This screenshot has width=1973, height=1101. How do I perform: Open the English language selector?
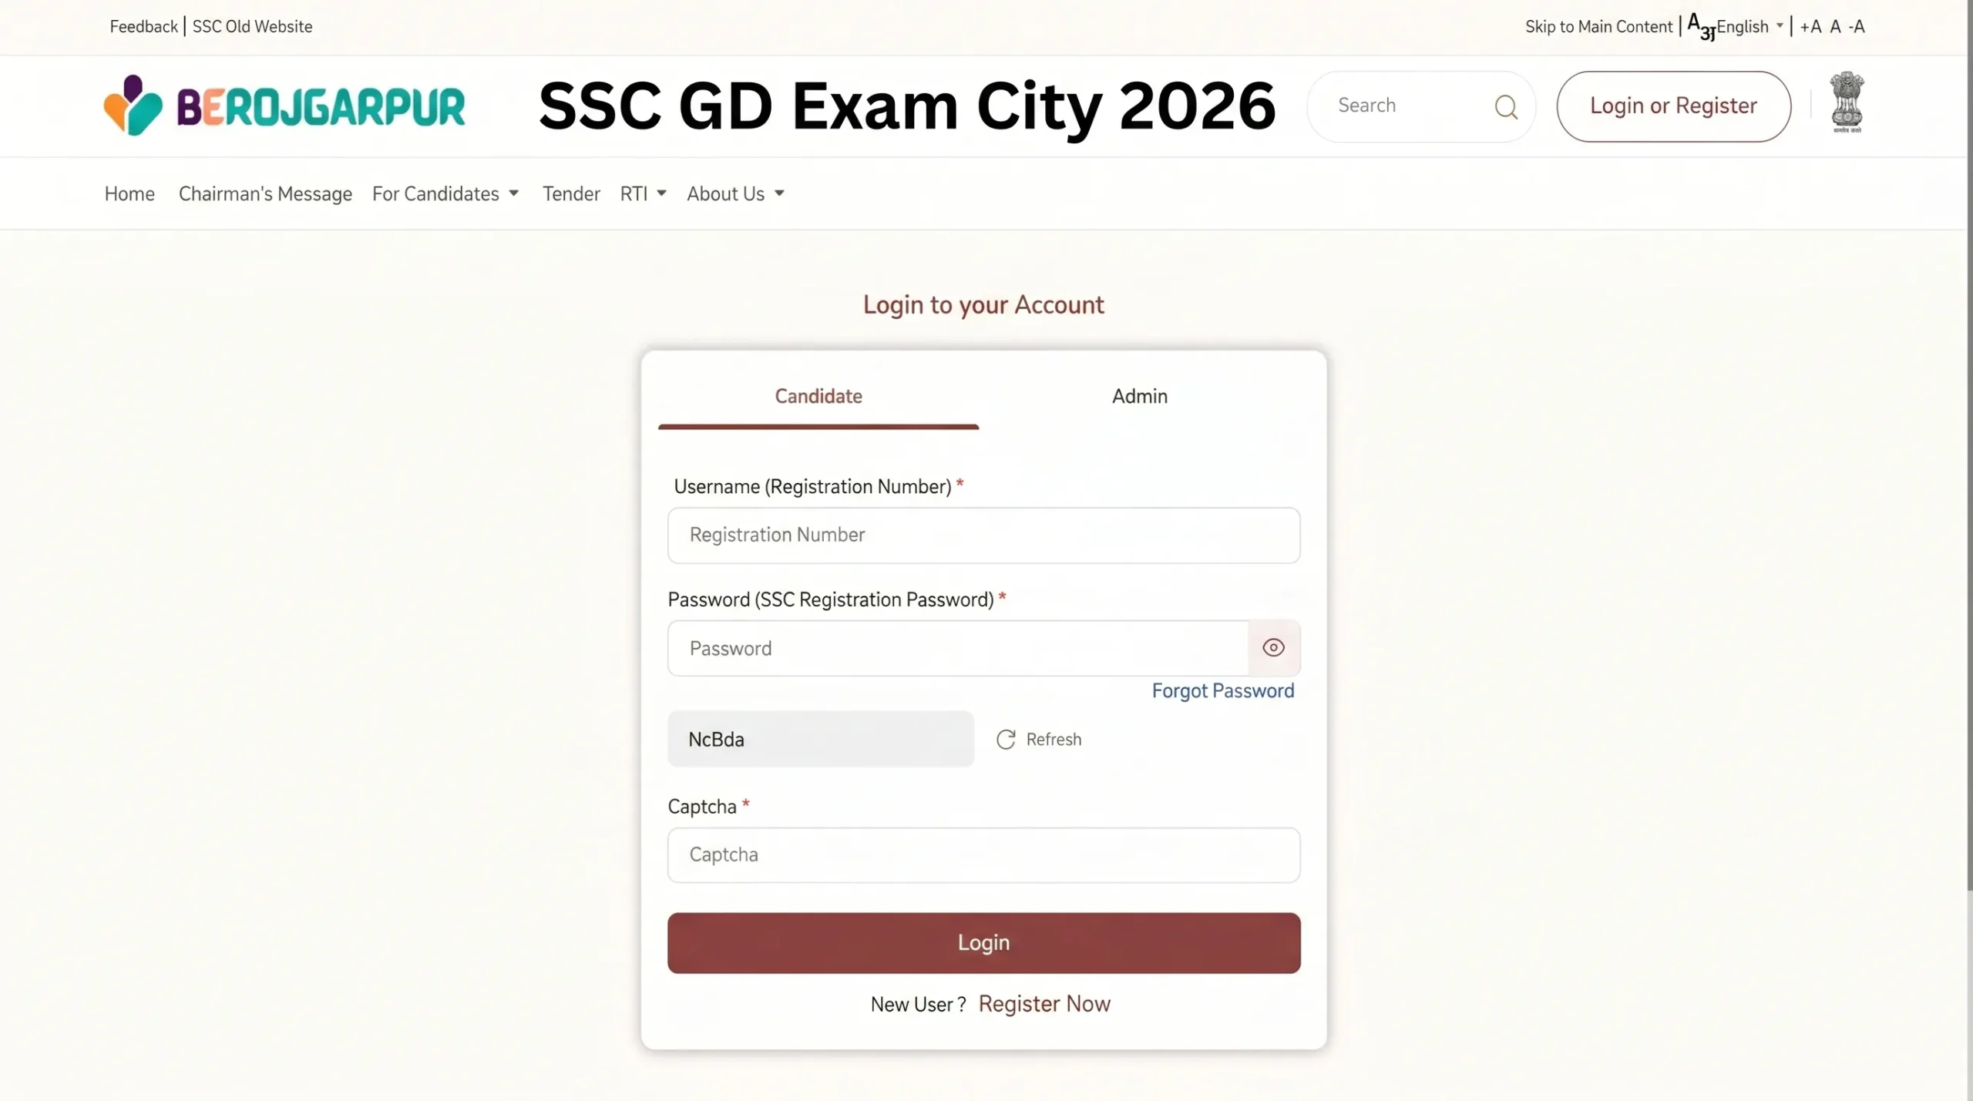[x=1746, y=26]
